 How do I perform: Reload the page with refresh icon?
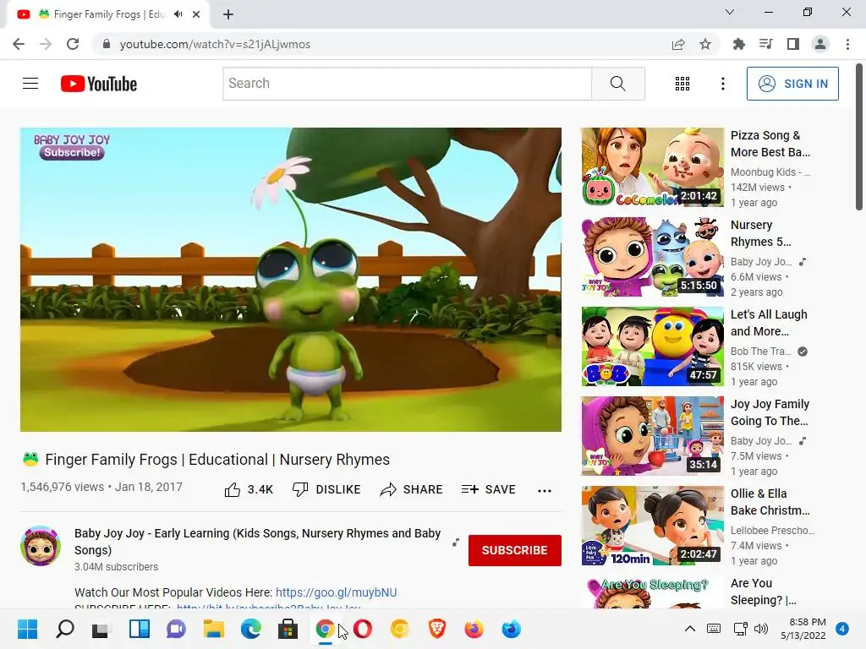[x=73, y=44]
